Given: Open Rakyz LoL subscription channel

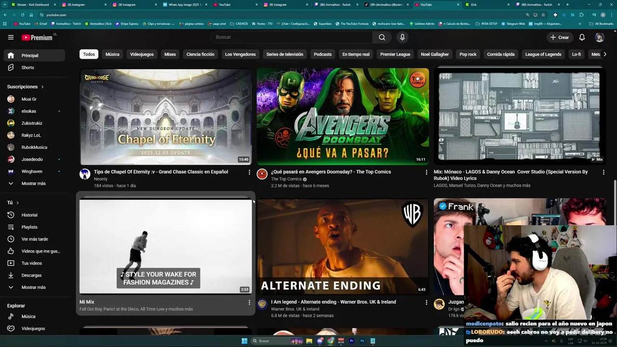Looking at the screenshot, I should (33, 135).
